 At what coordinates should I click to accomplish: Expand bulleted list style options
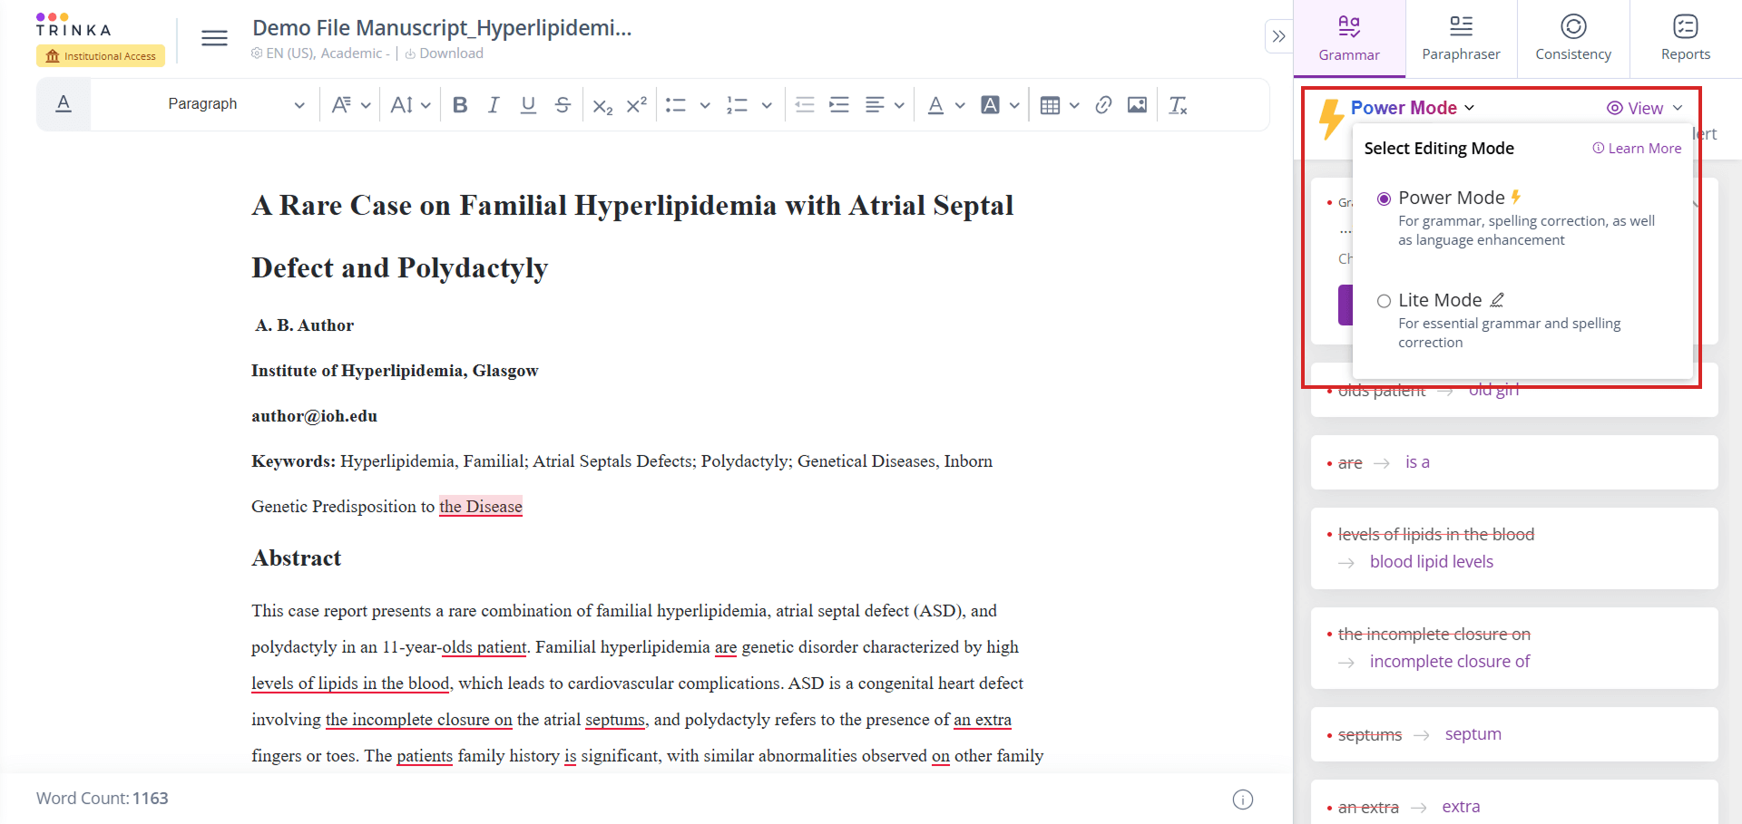point(705,105)
